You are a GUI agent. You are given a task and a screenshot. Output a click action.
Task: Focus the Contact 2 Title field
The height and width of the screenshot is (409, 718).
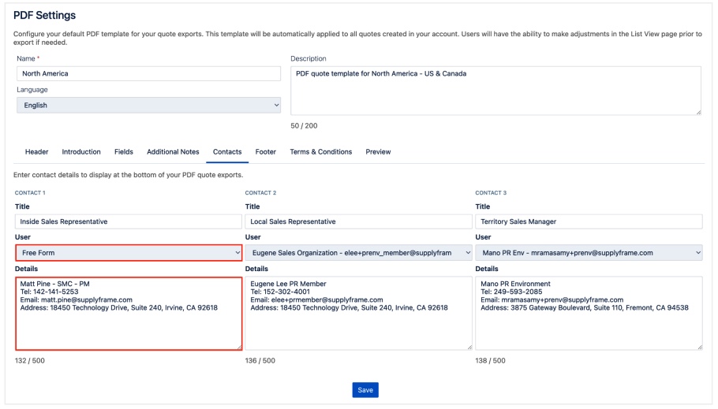pyautogui.click(x=358, y=222)
